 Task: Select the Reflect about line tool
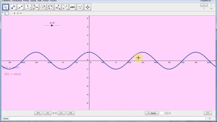pos(65,7)
